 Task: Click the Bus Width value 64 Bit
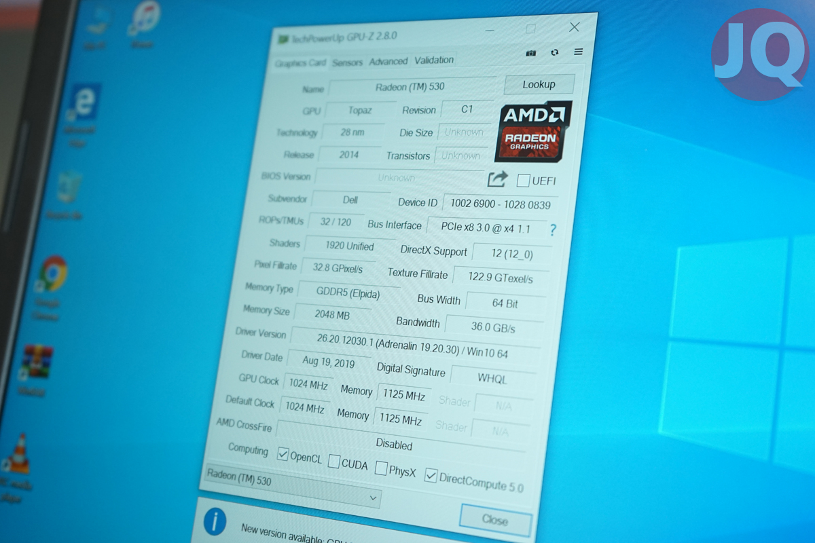(505, 303)
